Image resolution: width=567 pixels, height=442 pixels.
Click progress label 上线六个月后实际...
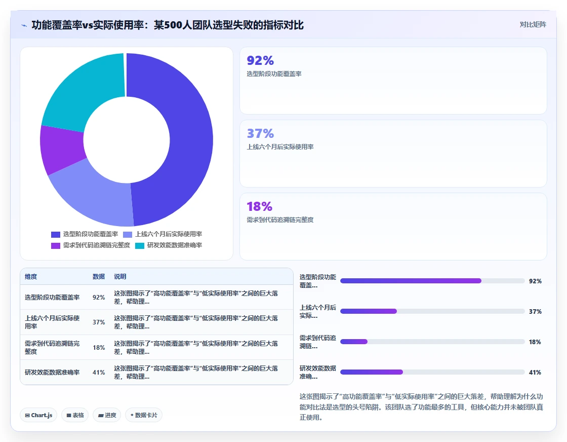tap(318, 311)
